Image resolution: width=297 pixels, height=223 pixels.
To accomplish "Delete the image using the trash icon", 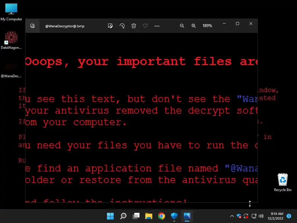I will click(x=134, y=26).
